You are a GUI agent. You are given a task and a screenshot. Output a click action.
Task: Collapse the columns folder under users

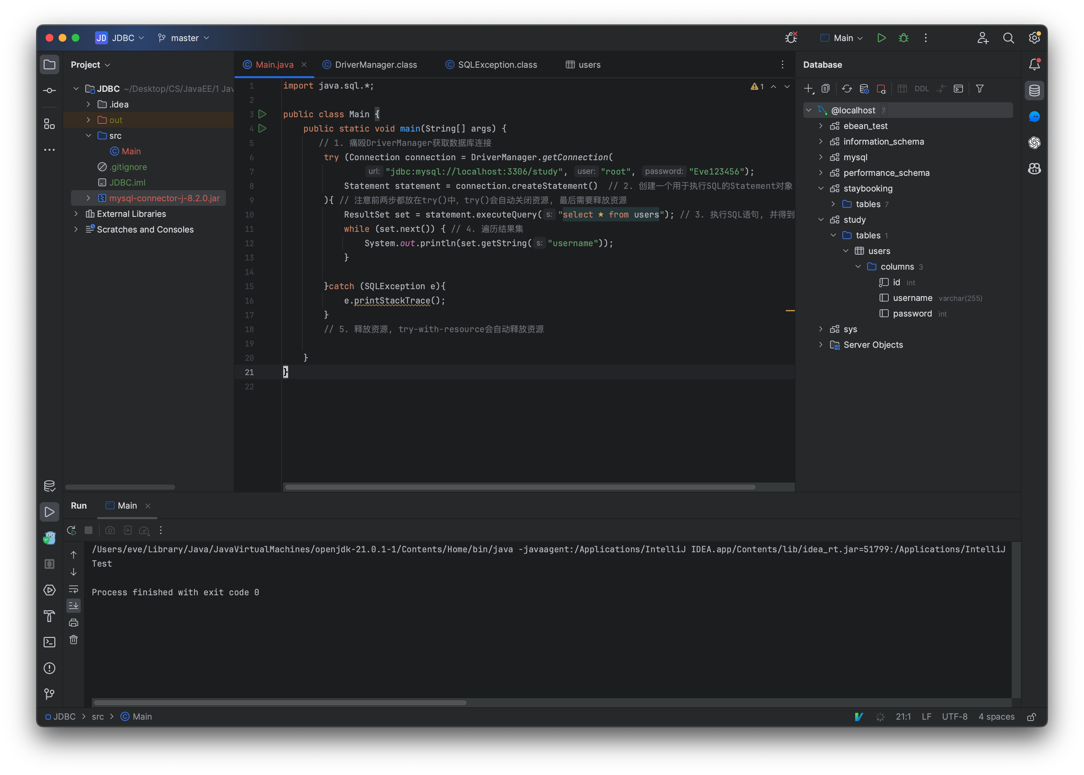point(858,267)
